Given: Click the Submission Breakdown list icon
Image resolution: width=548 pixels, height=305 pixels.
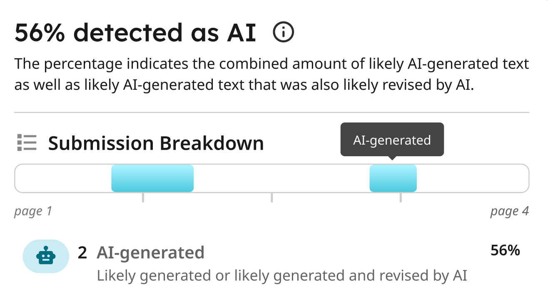Looking at the screenshot, I should [27, 143].
